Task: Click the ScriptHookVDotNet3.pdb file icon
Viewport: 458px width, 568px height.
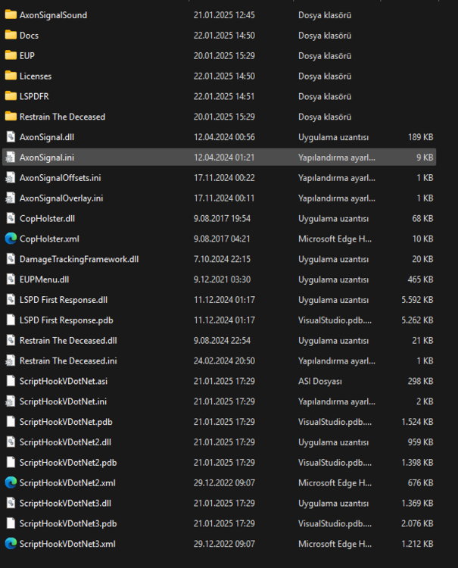Action: pos(11,523)
